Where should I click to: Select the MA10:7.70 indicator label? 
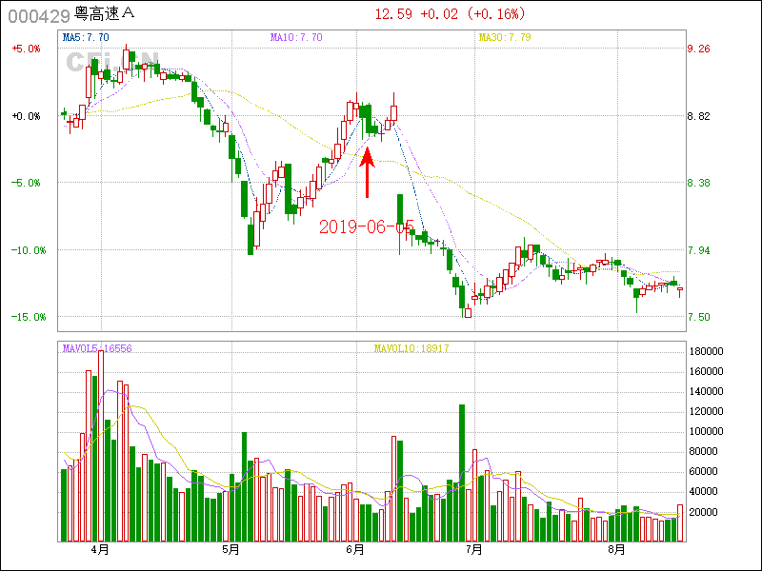(x=296, y=37)
